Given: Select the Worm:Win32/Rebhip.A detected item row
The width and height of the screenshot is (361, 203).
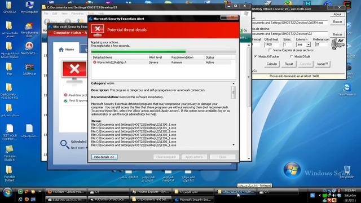Looking at the screenshot, I should tap(161, 63).
